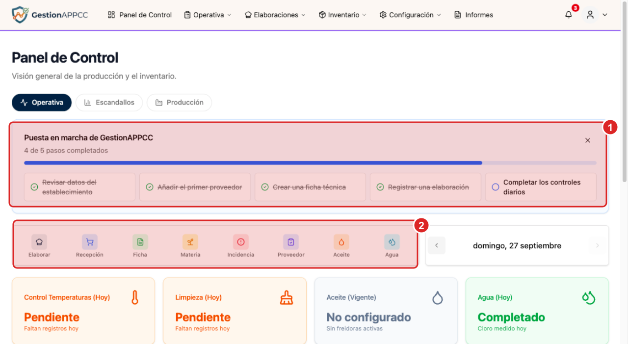This screenshot has width=628, height=344.
Task: Click the 'Sin freidoras activas' text
Action: tap(355, 328)
